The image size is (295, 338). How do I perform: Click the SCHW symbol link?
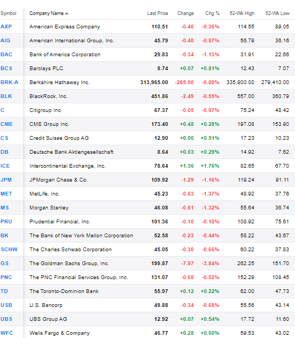pyautogui.click(x=9, y=250)
